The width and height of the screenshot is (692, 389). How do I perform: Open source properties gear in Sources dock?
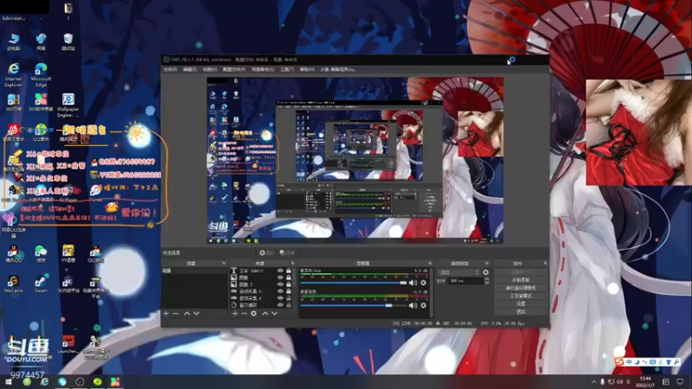pos(253,314)
